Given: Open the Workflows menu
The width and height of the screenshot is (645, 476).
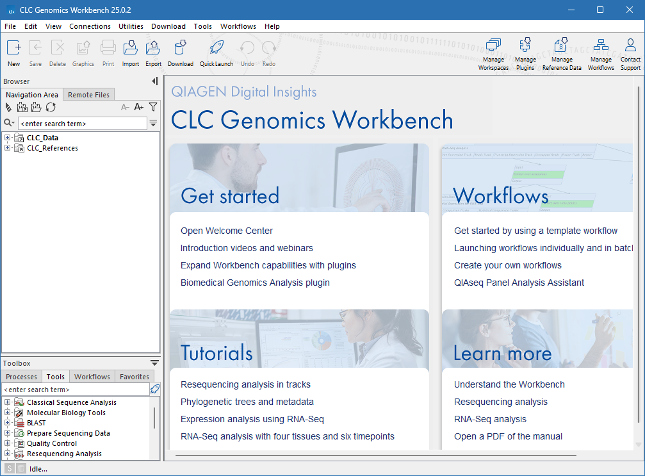Looking at the screenshot, I should (238, 26).
